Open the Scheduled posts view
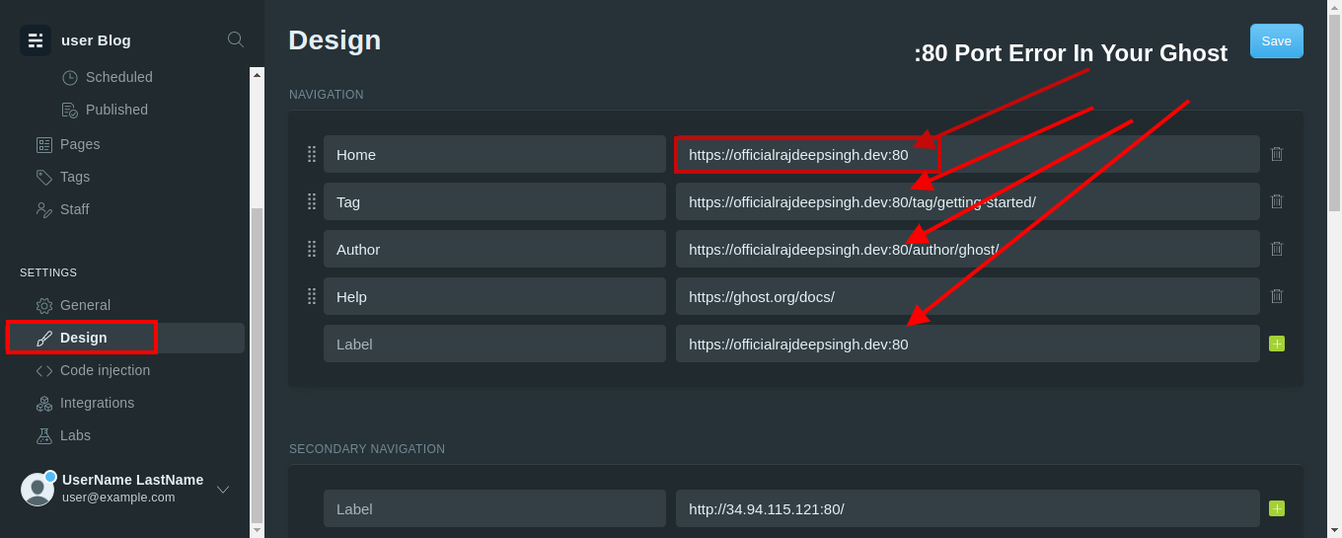 coord(118,77)
